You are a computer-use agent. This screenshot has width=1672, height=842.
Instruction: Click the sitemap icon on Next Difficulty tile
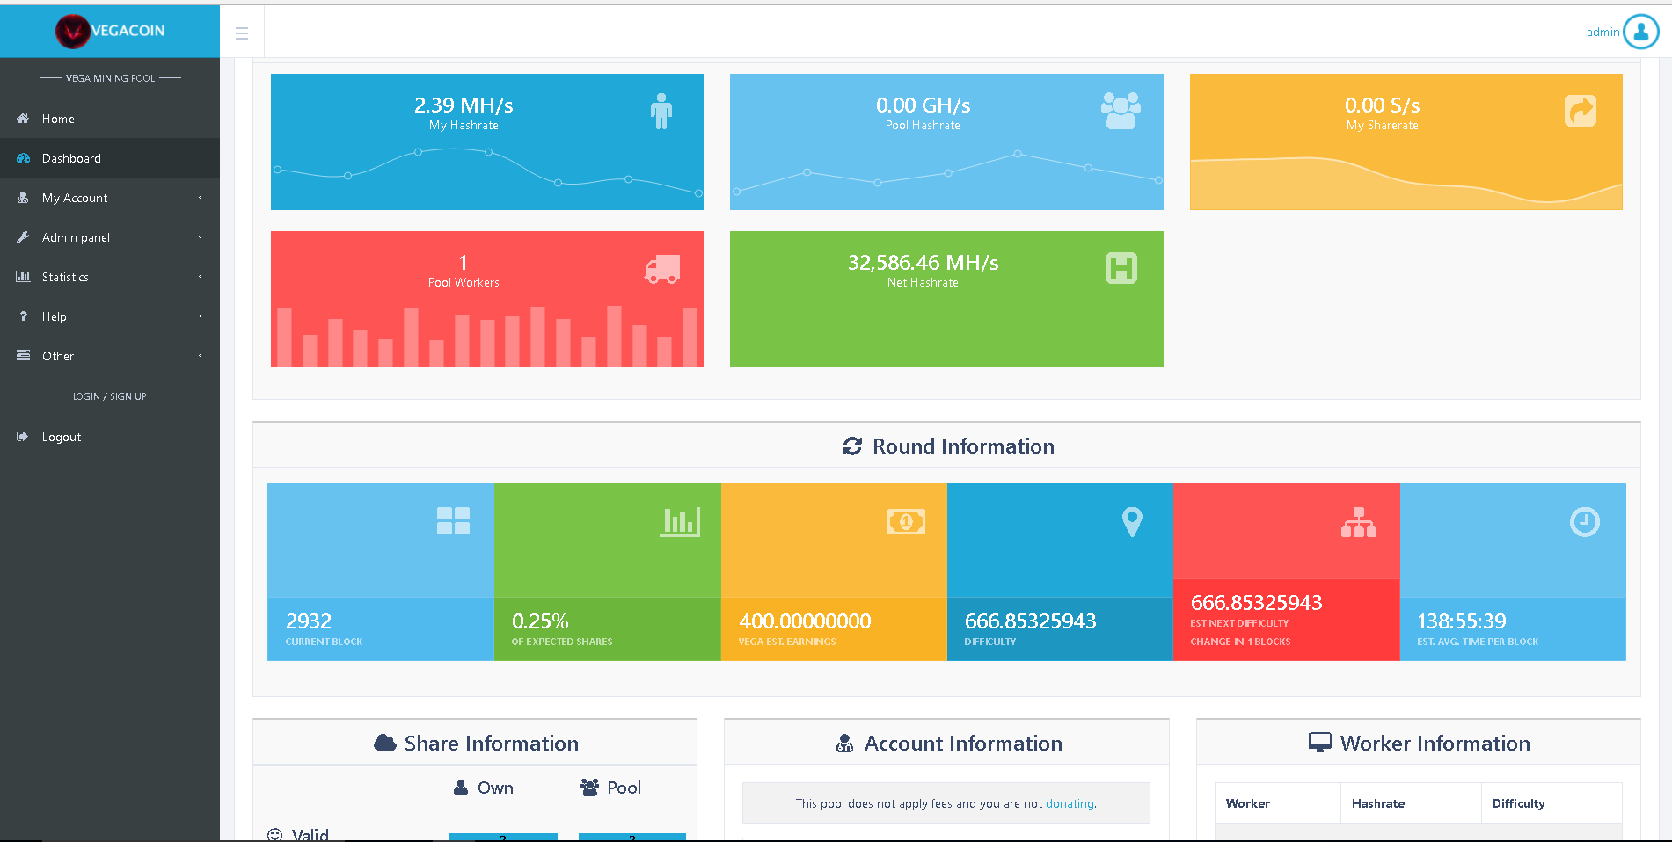tap(1359, 522)
